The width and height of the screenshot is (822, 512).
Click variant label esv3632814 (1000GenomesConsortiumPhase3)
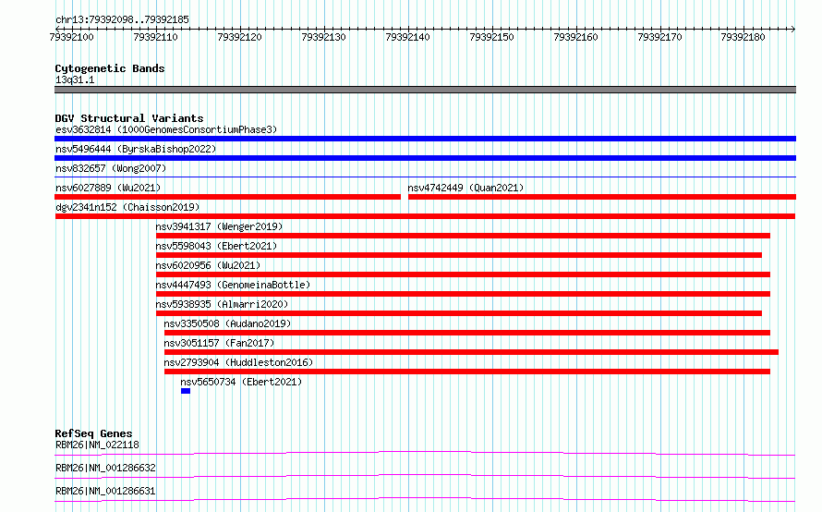click(x=166, y=129)
